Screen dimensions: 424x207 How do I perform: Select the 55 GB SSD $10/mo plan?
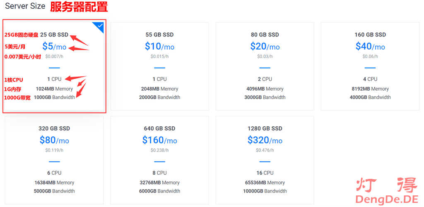(x=159, y=66)
